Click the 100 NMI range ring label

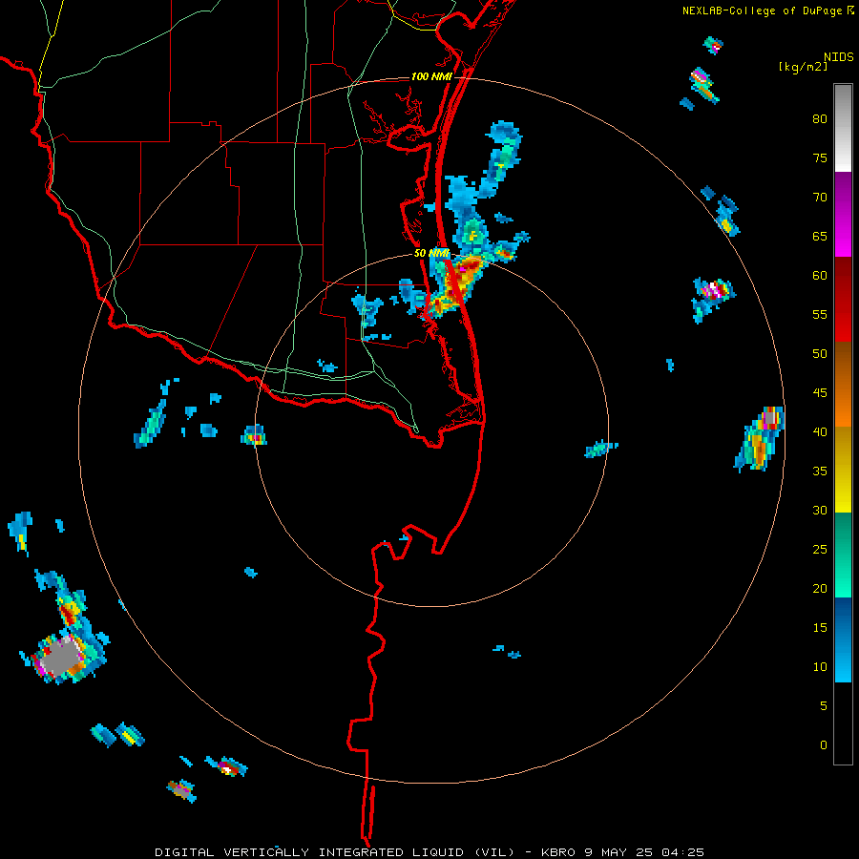coord(431,76)
